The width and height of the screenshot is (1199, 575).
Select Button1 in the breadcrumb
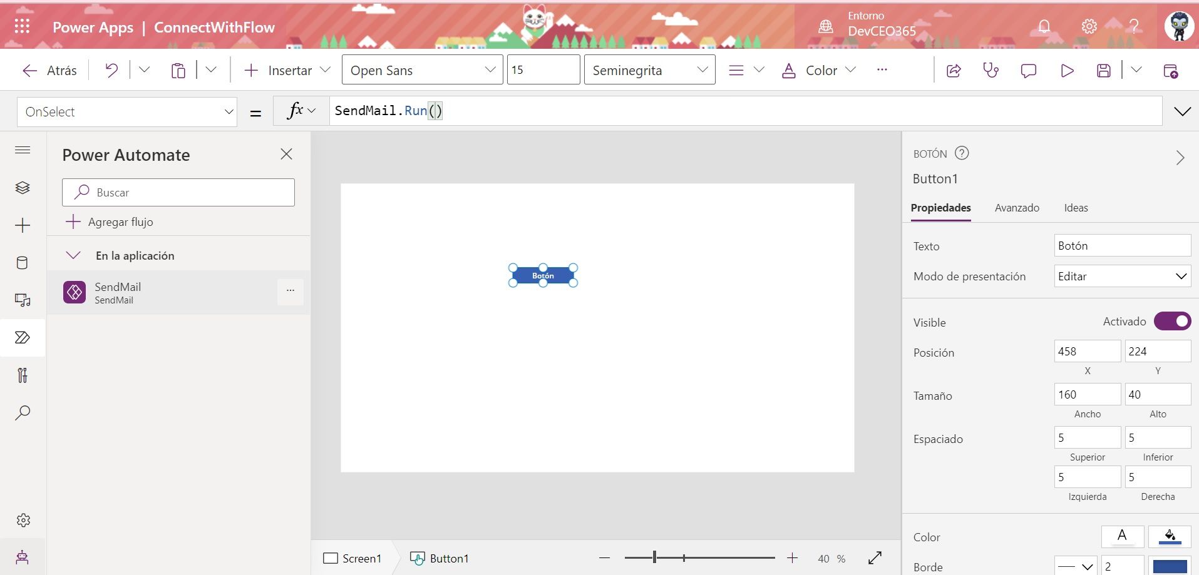[440, 558]
